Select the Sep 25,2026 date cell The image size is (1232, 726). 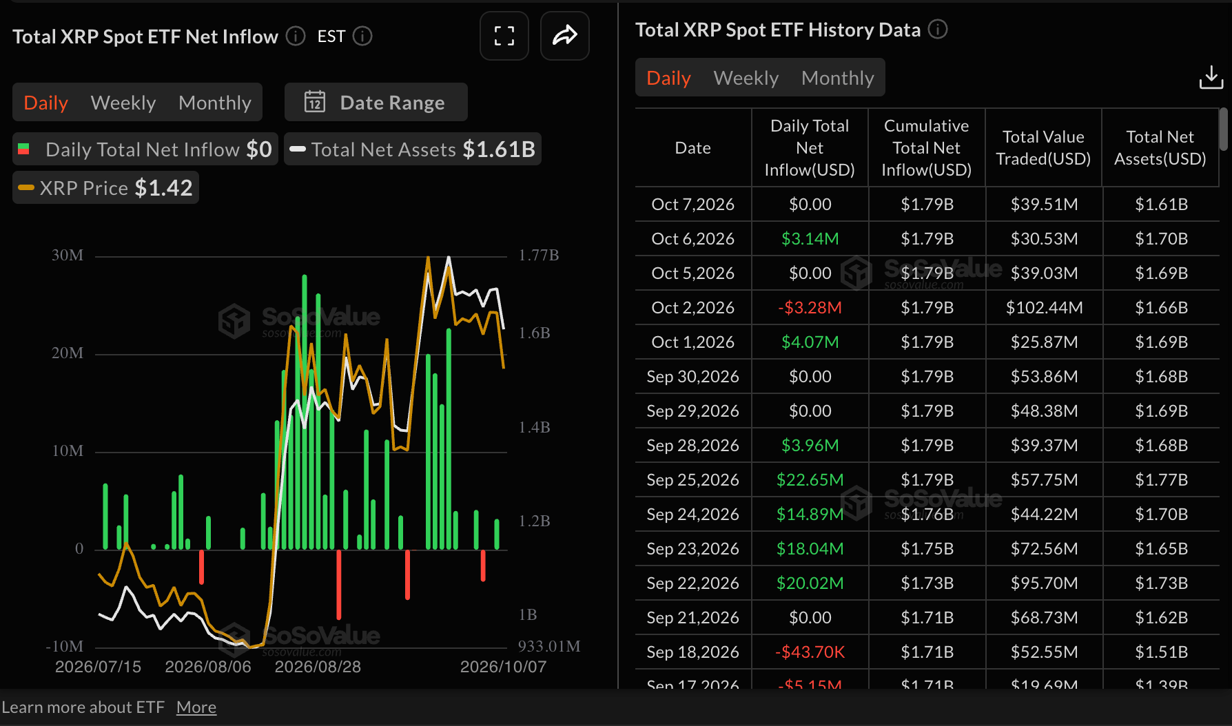(693, 479)
